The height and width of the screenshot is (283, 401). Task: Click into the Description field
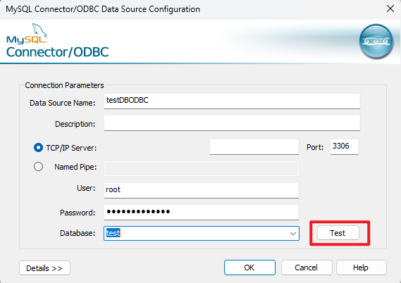[232, 123]
